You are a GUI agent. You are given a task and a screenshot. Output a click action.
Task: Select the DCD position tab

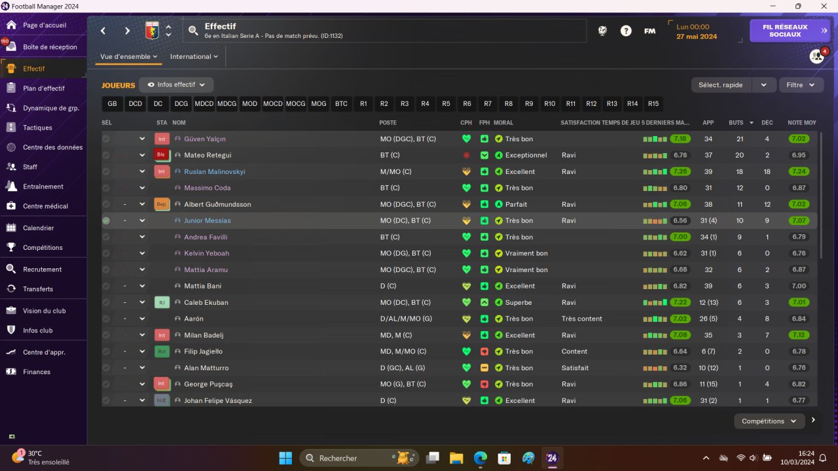point(136,104)
